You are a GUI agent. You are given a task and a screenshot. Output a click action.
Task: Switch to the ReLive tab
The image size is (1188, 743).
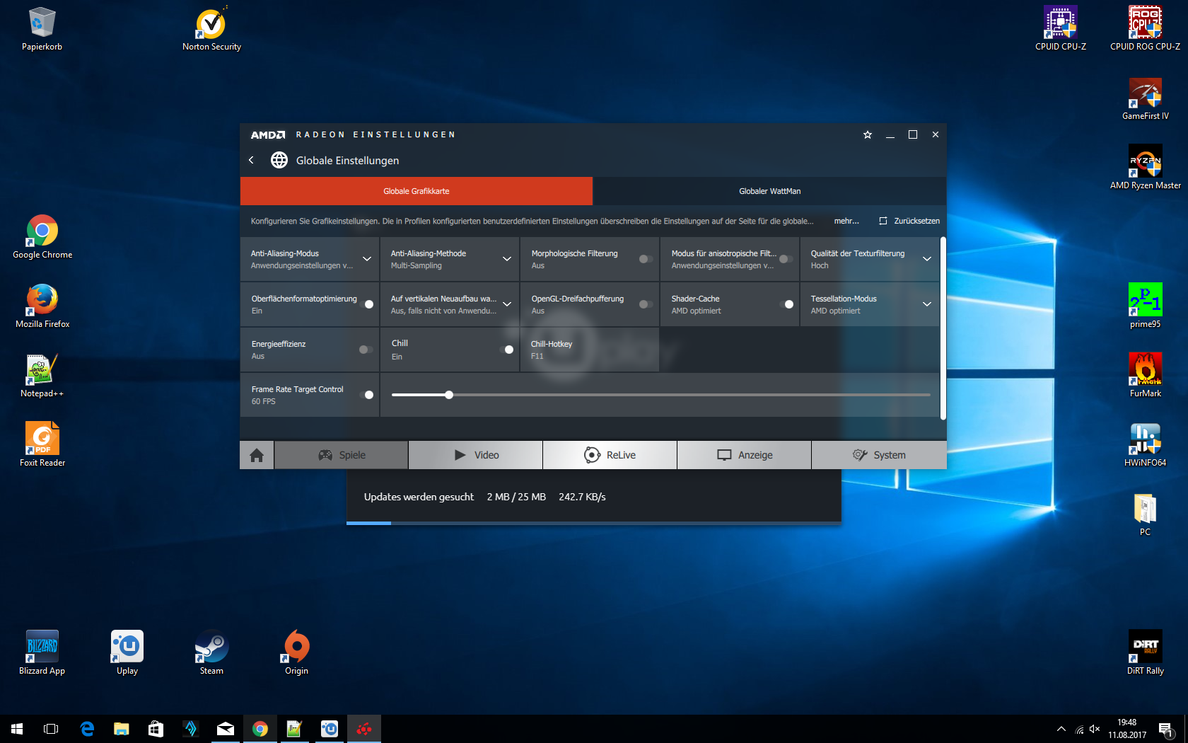click(610, 455)
